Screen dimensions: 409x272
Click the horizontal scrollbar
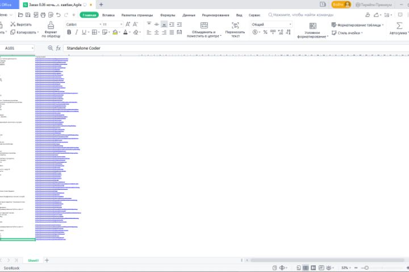[327, 260]
